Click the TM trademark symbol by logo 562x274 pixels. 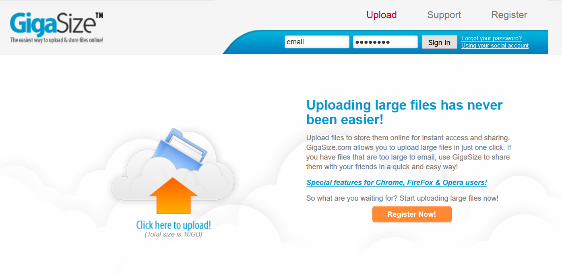tap(99, 15)
